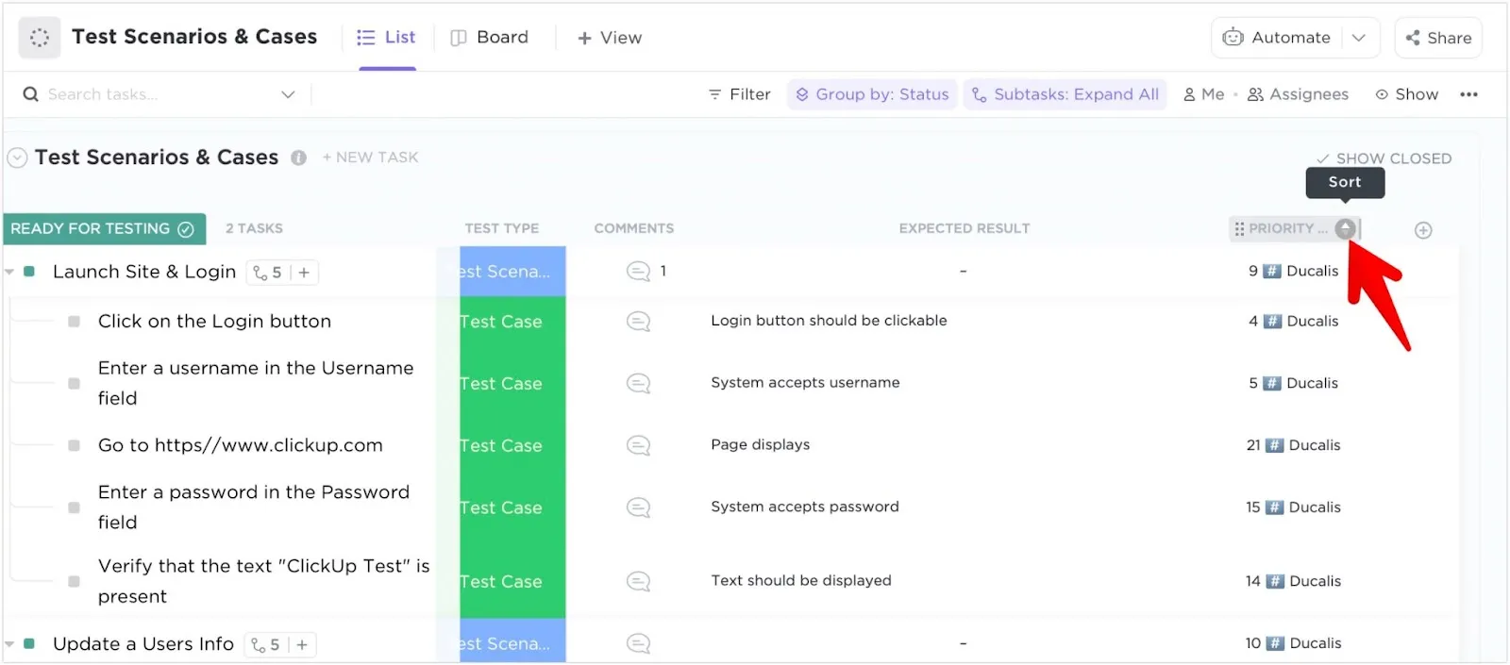
Task: Open the Automate dropdown arrow
Action: pos(1359,38)
